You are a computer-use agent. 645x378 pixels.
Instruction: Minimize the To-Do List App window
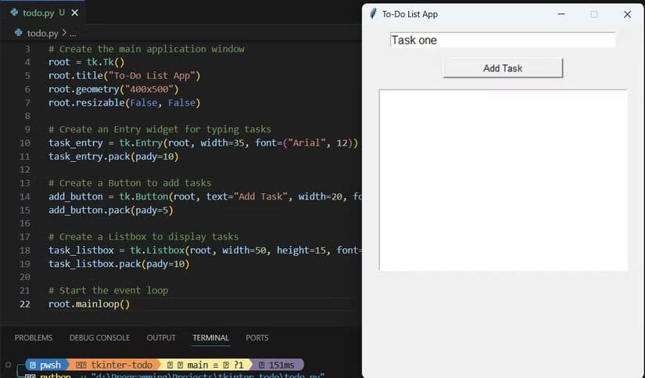tap(561, 14)
